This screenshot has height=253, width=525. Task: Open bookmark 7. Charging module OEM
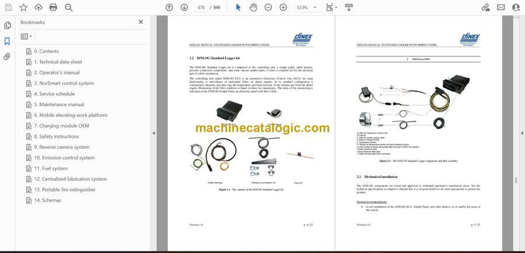[x=62, y=126]
